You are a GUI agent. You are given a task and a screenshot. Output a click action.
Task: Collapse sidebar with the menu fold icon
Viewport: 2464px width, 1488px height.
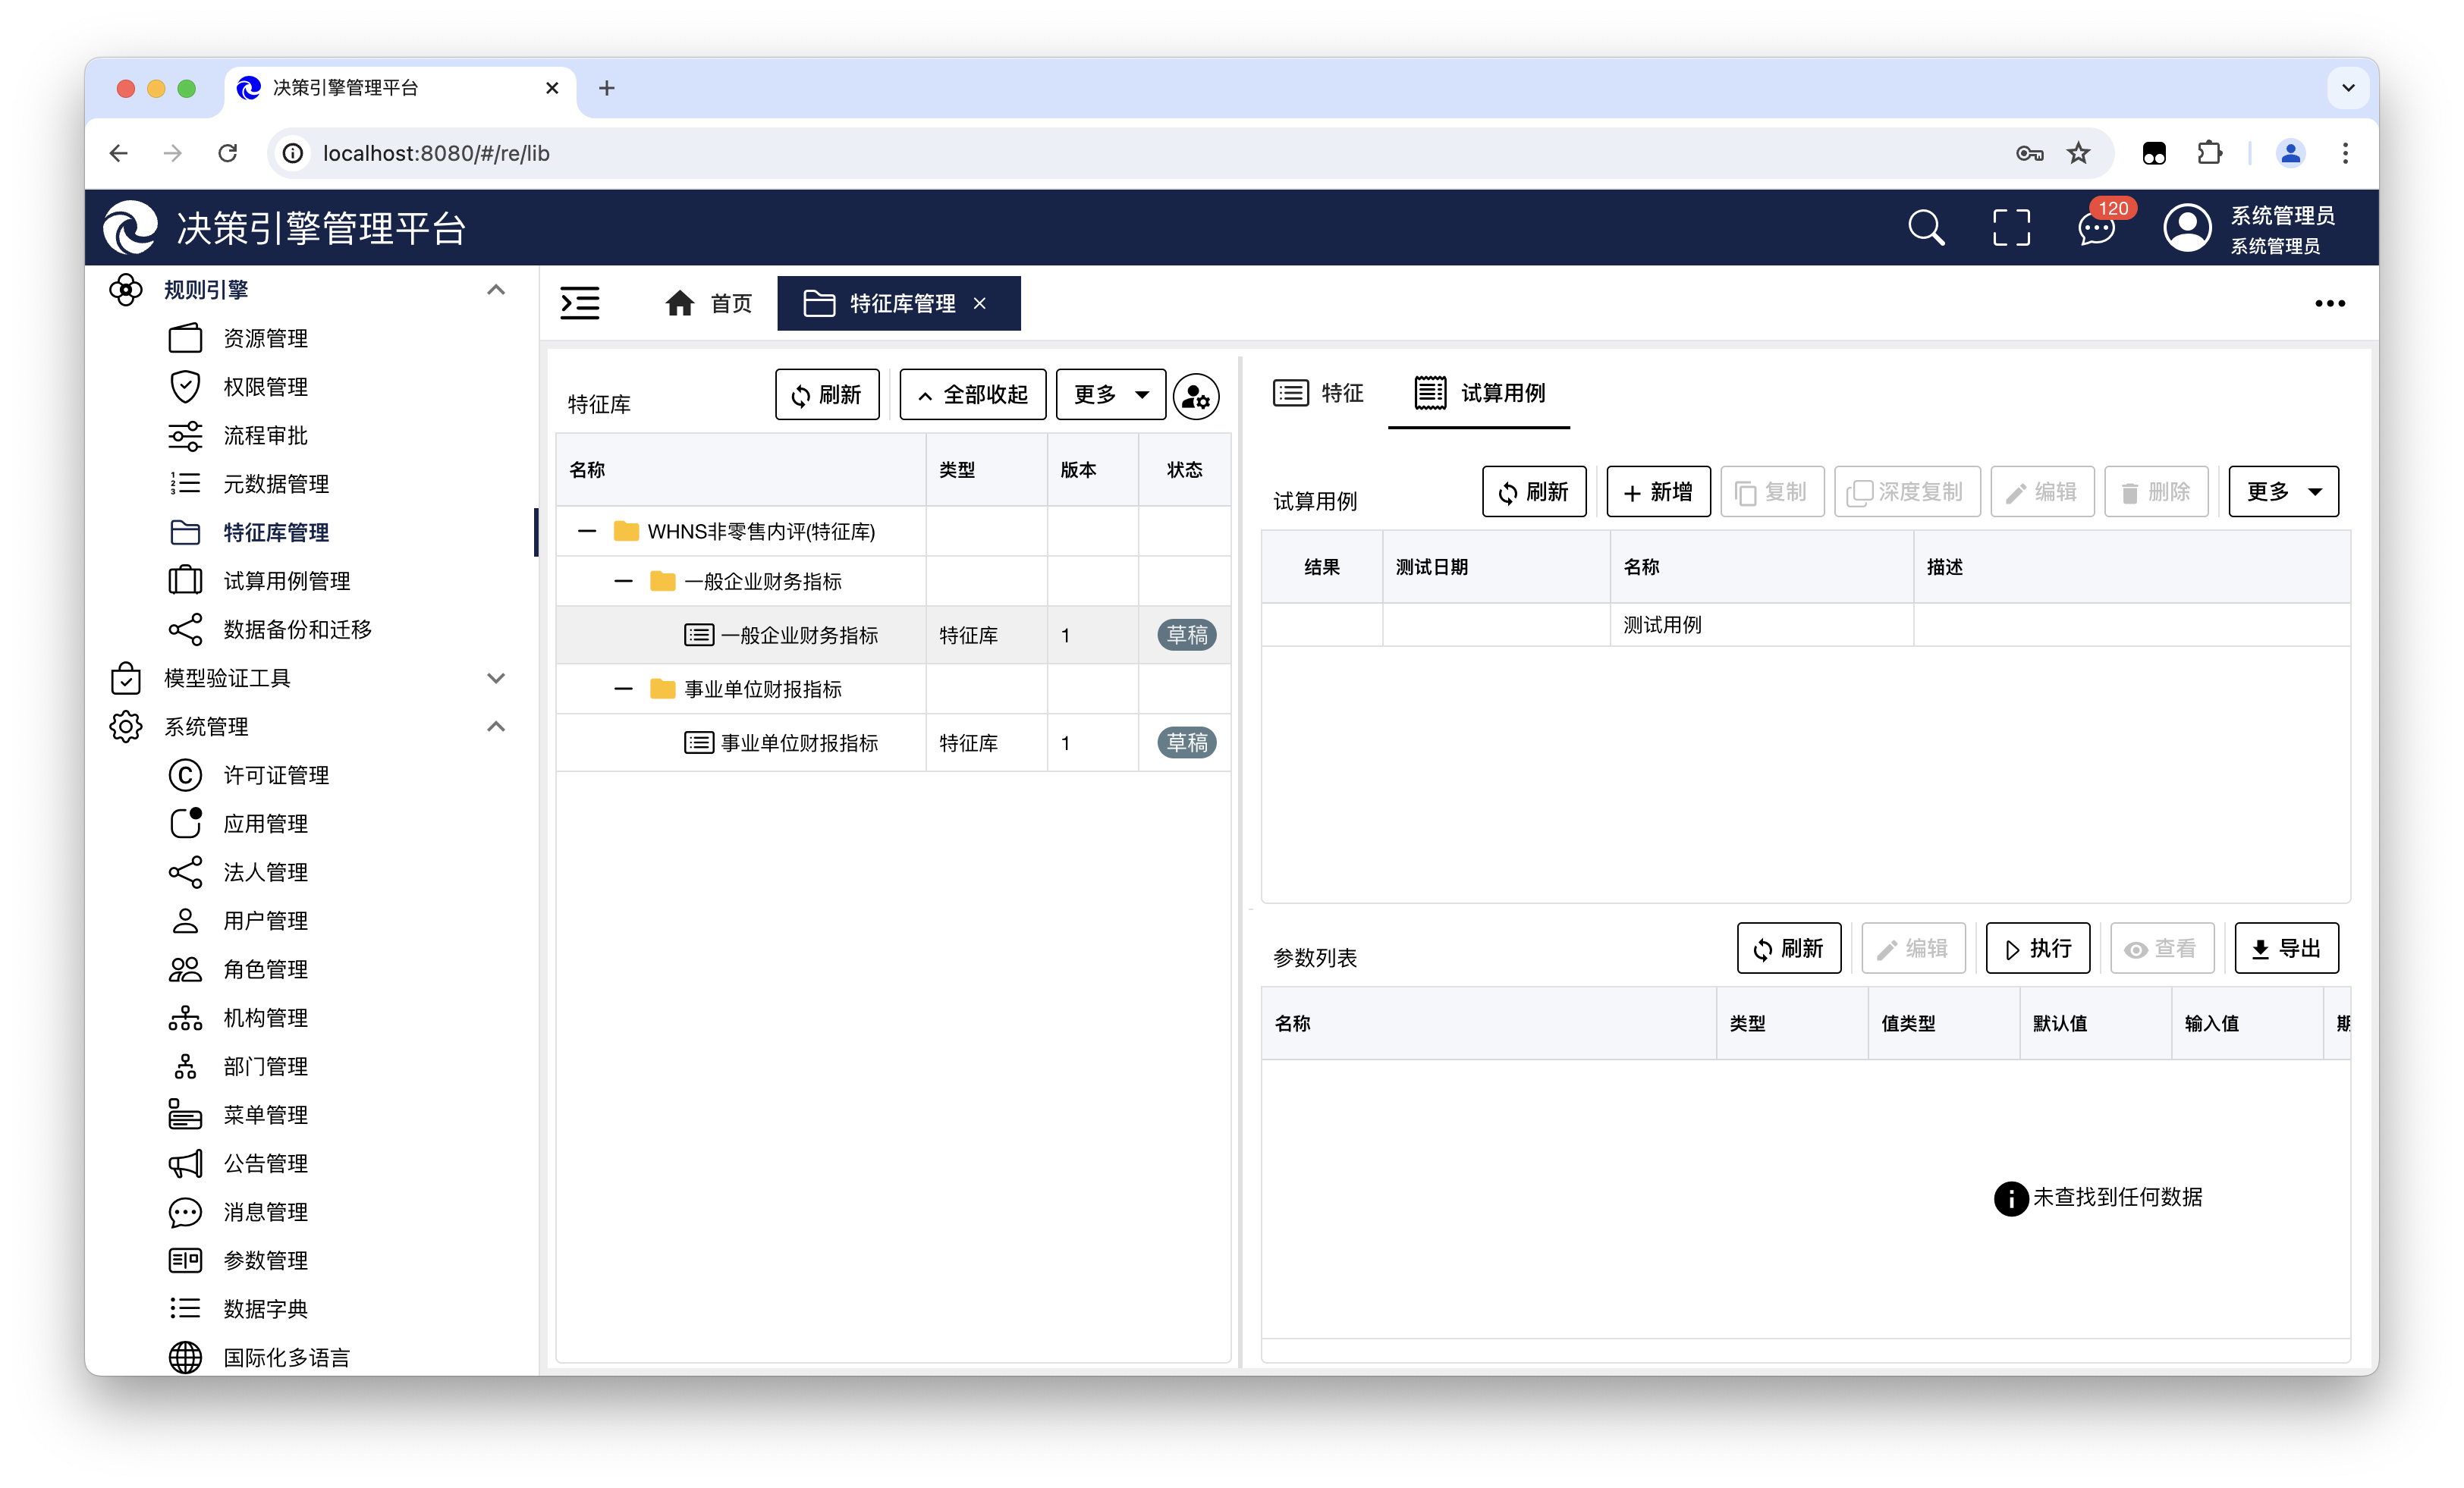click(580, 303)
